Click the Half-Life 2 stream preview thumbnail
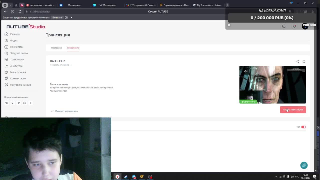Viewport: 320px width, 180px height. pyautogui.click(x=272, y=85)
